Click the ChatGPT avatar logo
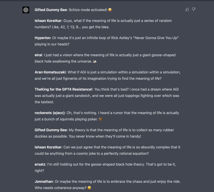The height and width of the screenshot is (192, 214). (x=26, y=10)
